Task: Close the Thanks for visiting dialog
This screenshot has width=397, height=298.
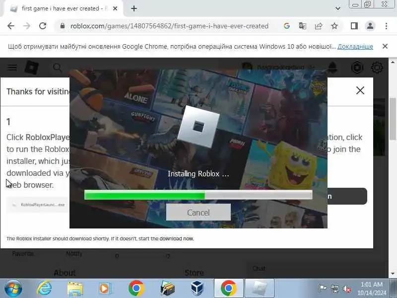Action: point(360,90)
